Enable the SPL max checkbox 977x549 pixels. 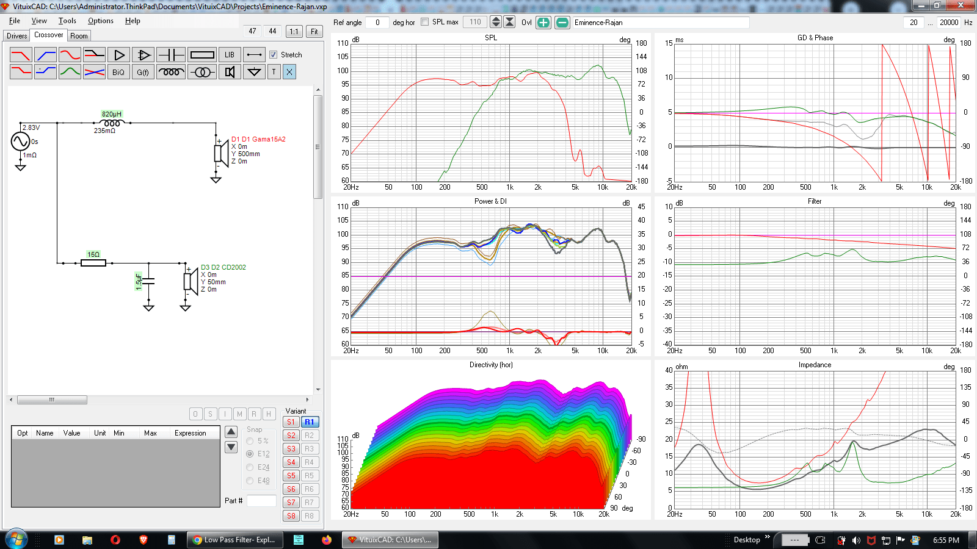(x=425, y=22)
